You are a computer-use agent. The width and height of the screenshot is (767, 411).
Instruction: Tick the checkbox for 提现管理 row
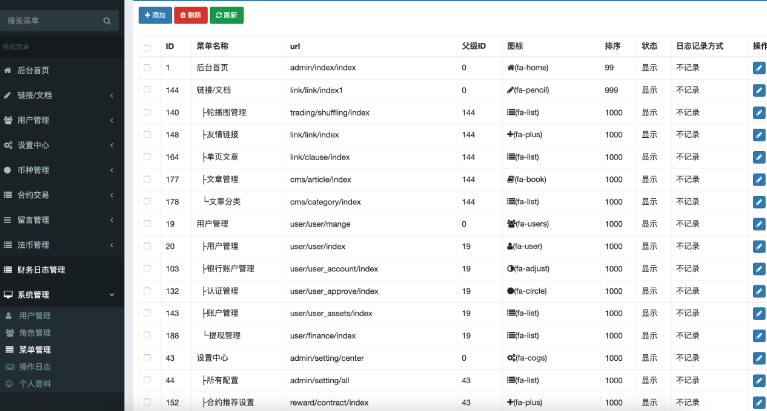pyautogui.click(x=146, y=335)
